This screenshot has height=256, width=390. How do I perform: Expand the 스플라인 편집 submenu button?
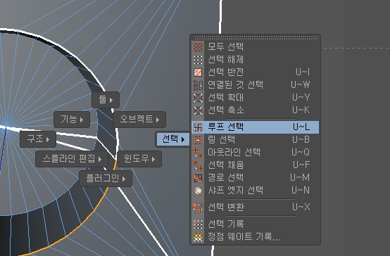coord(72,159)
